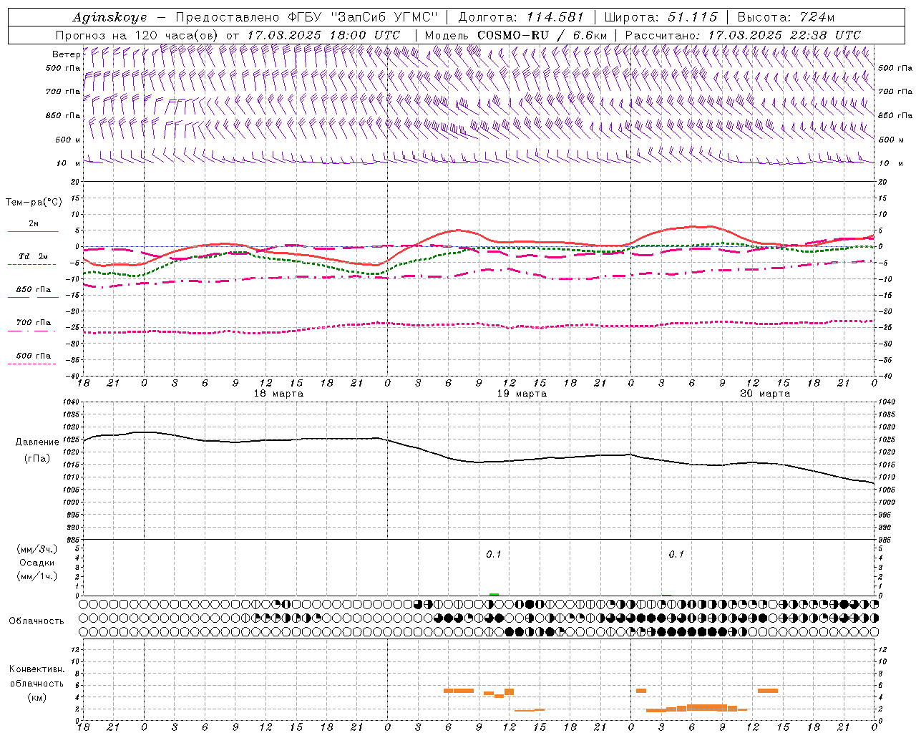Click the (гПа) unit label under Давление

(36, 458)
